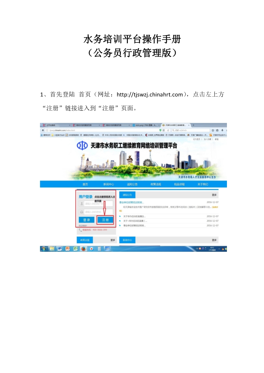Click the blue water bureau logo in banner

[x=82, y=146]
